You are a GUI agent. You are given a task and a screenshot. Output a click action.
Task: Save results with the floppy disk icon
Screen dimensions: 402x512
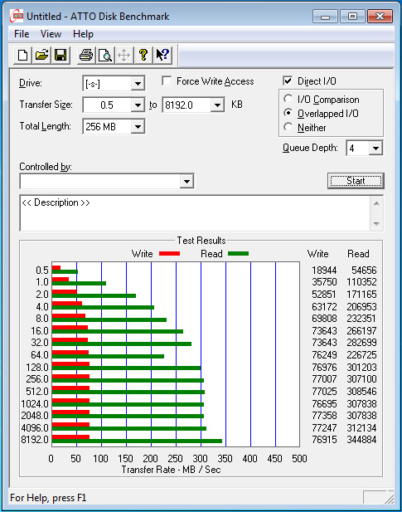click(61, 55)
